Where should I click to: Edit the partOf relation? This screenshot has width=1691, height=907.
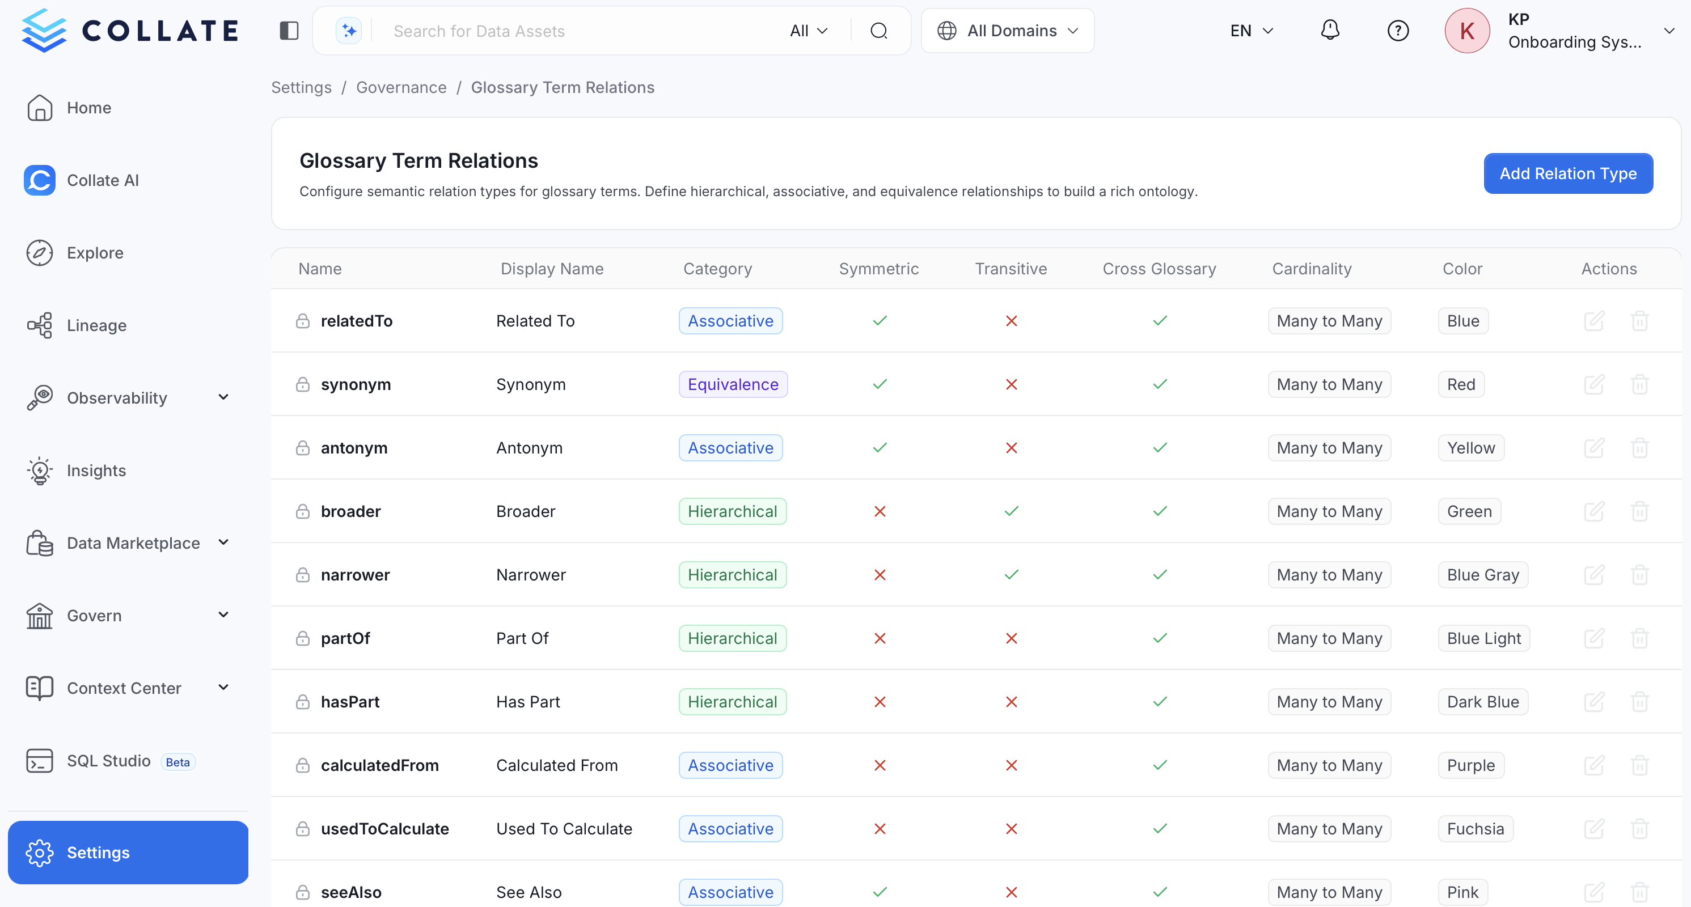(1595, 638)
